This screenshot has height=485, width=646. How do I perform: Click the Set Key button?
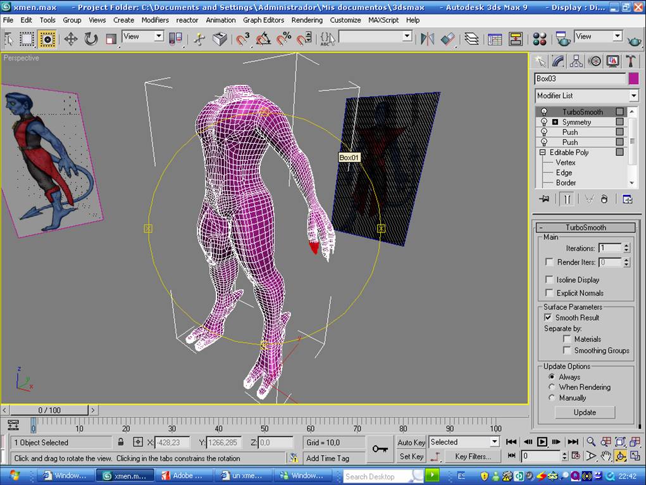[411, 456]
